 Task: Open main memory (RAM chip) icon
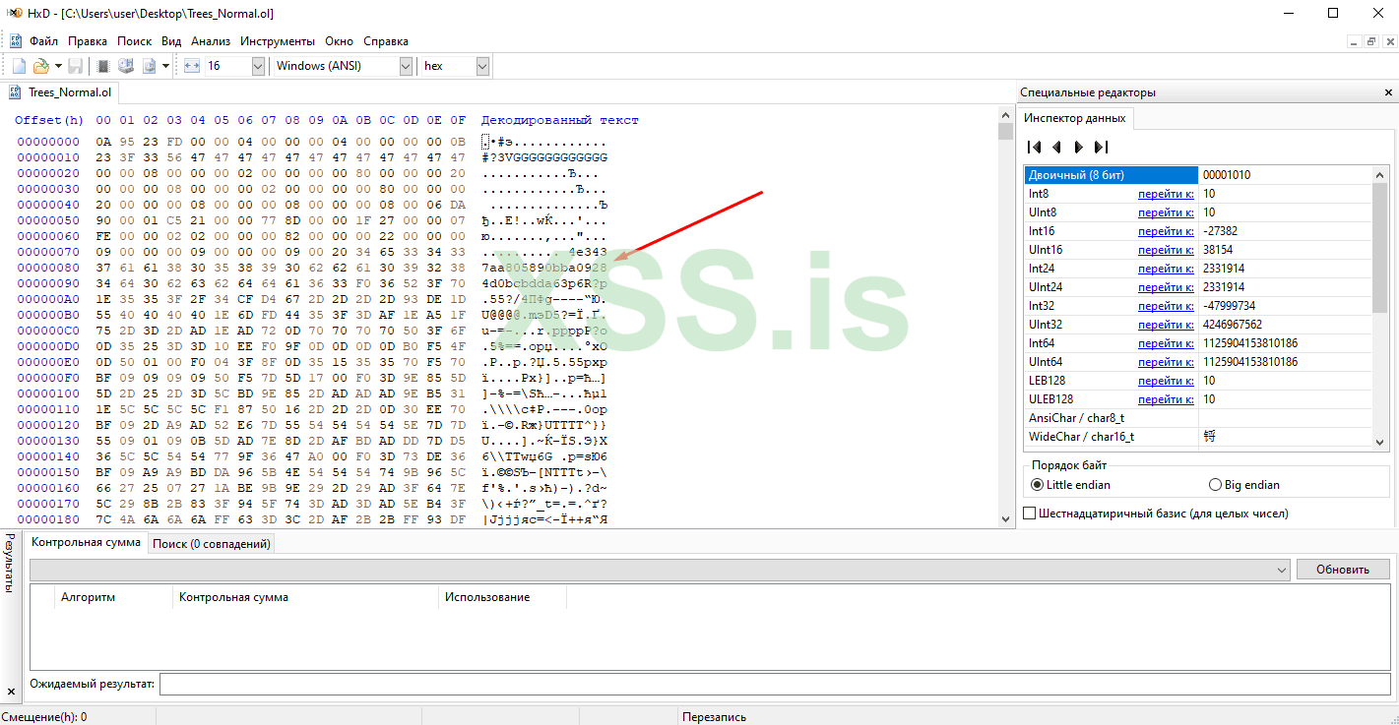[103, 66]
